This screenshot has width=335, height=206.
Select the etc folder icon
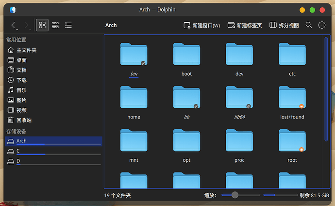coord(292,54)
